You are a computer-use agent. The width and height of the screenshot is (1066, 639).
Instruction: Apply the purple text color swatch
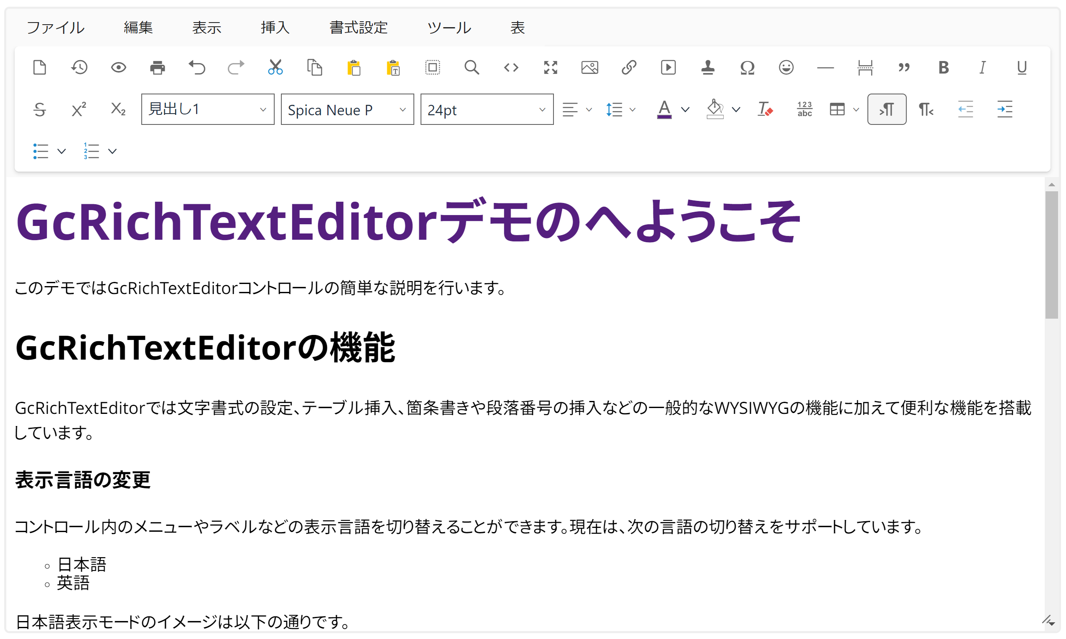pos(664,109)
